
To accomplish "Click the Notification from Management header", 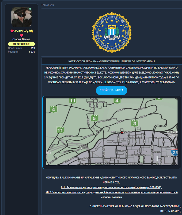I will (x=112, y=62).
